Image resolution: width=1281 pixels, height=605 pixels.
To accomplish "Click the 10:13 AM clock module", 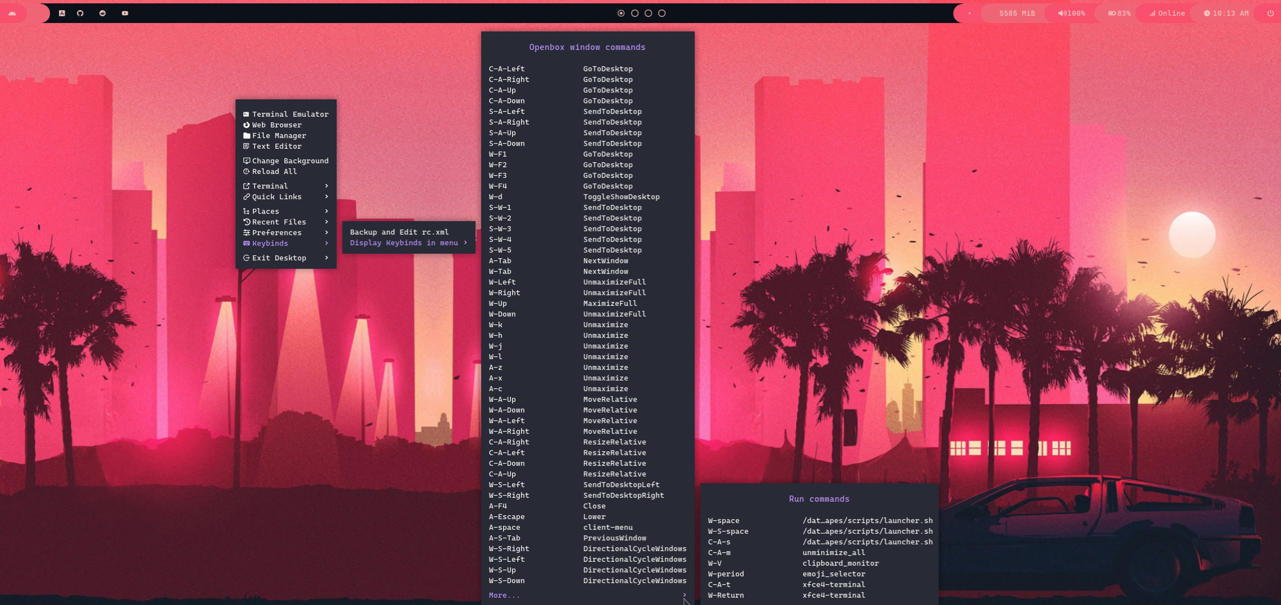I will click(1226, 13).
